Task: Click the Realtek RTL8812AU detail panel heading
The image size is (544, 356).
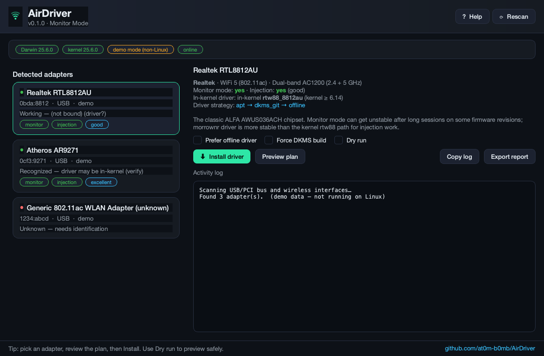Action: (225, 70)
